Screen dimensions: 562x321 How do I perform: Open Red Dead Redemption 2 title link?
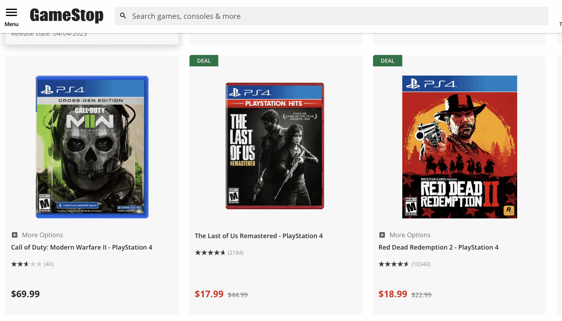438,247
